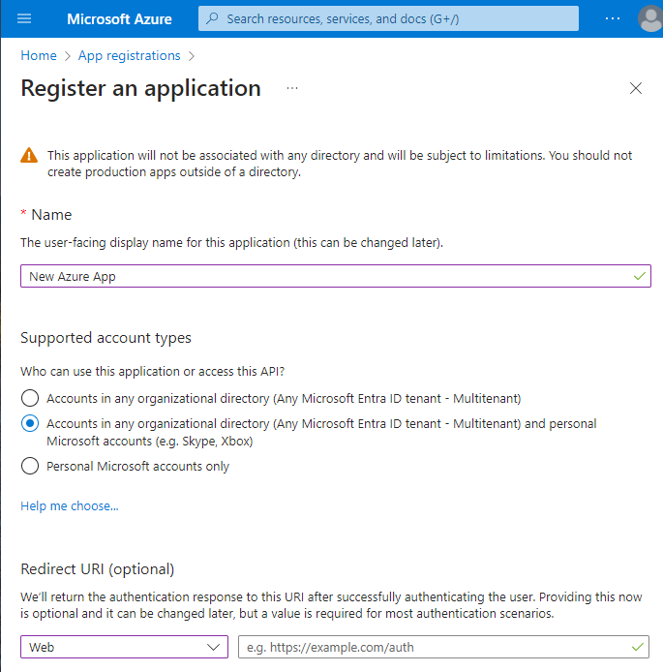Go to App registrations breadcrumb
Viewport: 663px width, 672px height.
tap(129, 56)
